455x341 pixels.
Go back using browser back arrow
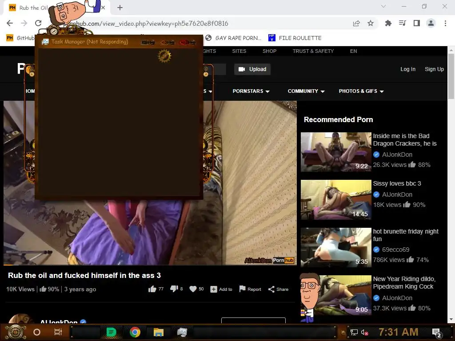10,23
